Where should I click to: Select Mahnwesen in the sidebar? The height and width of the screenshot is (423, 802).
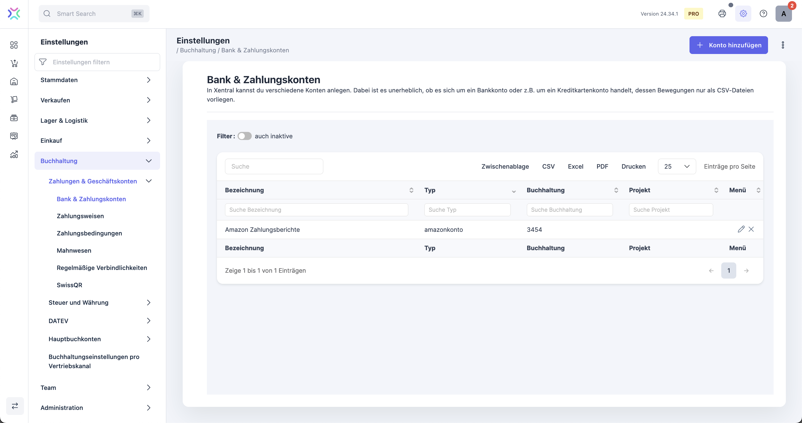pyautogui.click(x=74, y=250)
